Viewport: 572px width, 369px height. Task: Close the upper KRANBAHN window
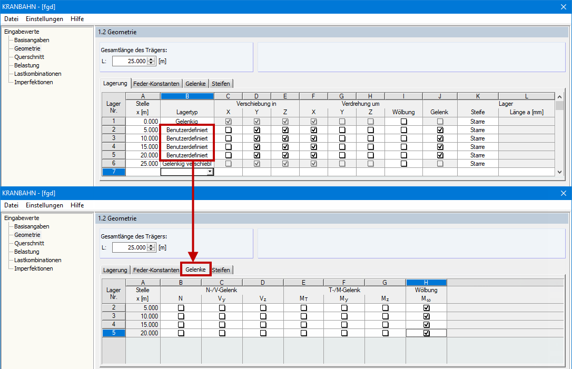564,7
